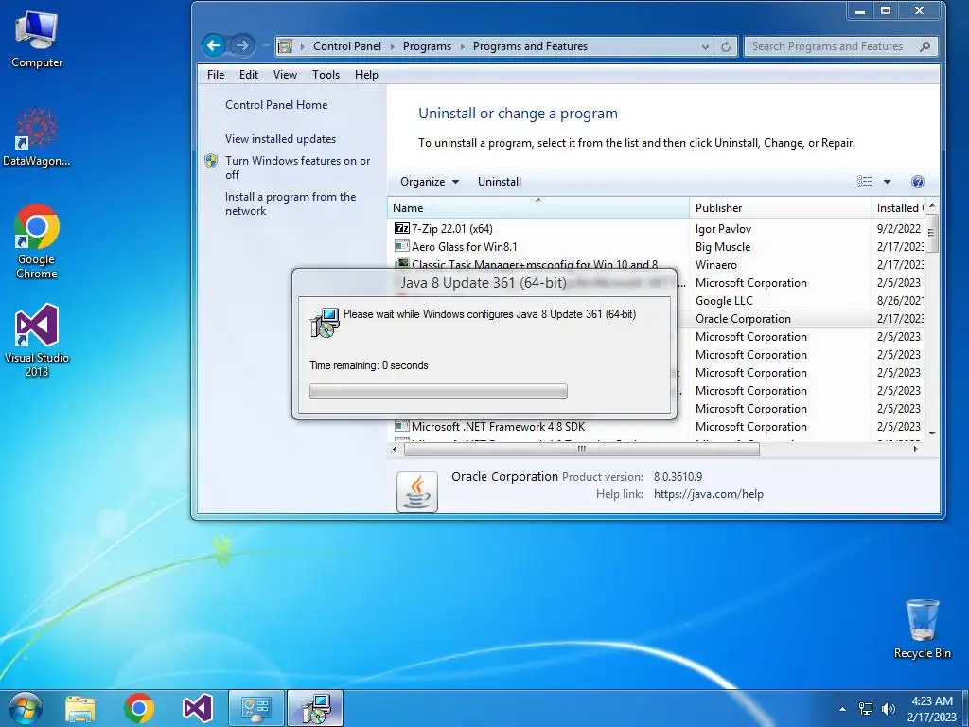Viewport: 969px width, 727px height.
Task: Click the vertical scrollbar down arrow
Action: [x=932, y=433]
